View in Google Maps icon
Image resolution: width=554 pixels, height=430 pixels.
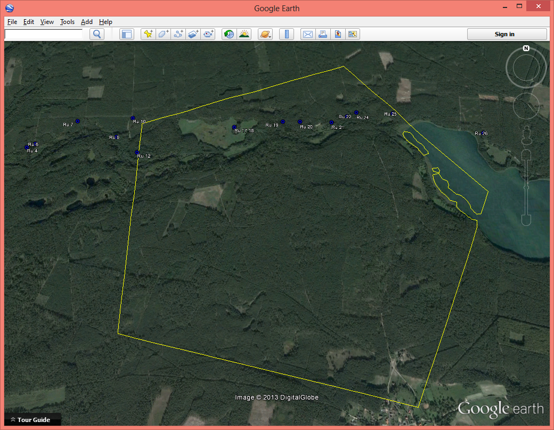coord(338,34)
